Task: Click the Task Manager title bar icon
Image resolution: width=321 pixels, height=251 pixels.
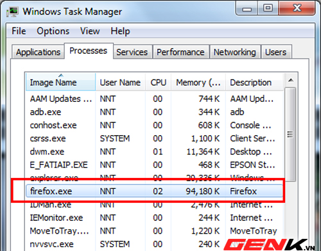Action: pos(12,12)
